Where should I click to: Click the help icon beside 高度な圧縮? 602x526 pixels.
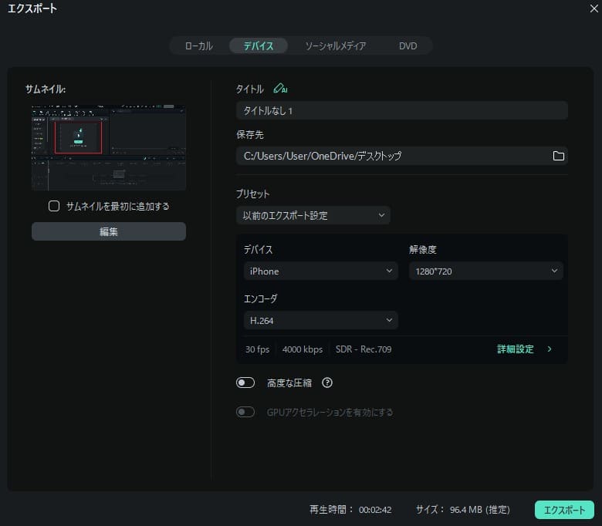[x=327, y=383]
